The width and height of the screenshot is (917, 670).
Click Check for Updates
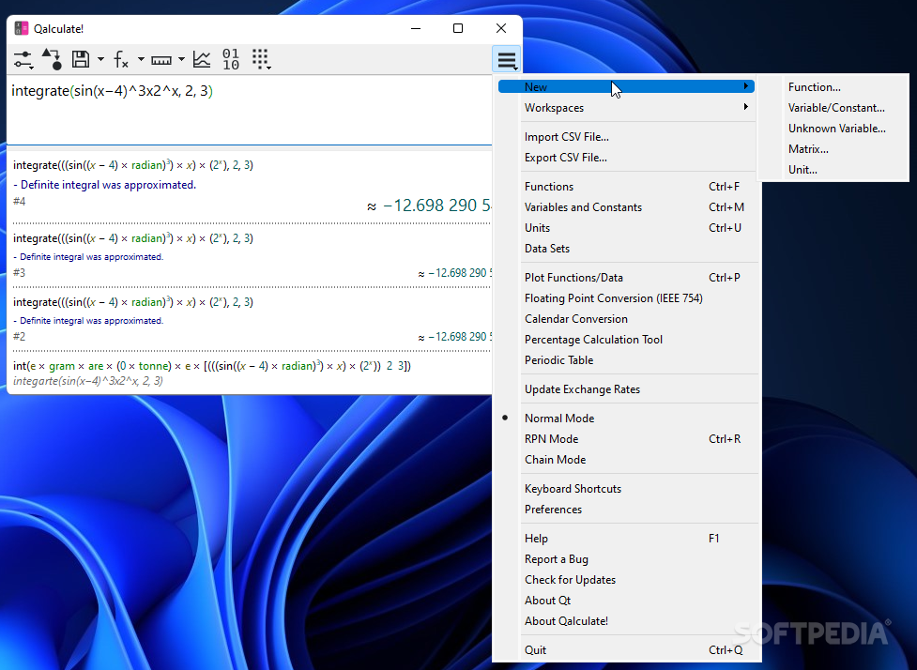click(626, 580)
